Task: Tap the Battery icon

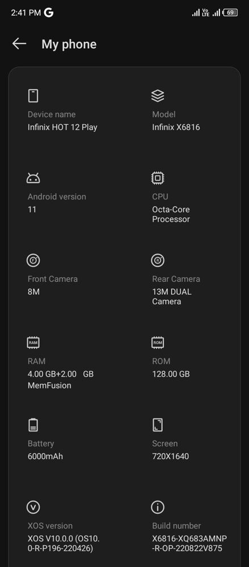Action: 33,425
